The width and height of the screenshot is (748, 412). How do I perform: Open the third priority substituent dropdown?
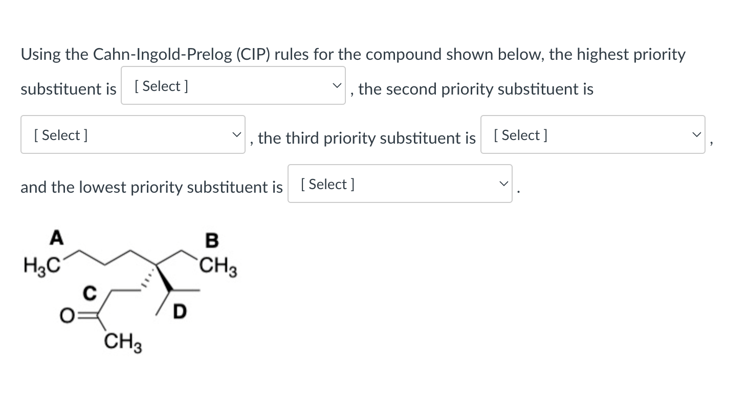tap(592, 135)
